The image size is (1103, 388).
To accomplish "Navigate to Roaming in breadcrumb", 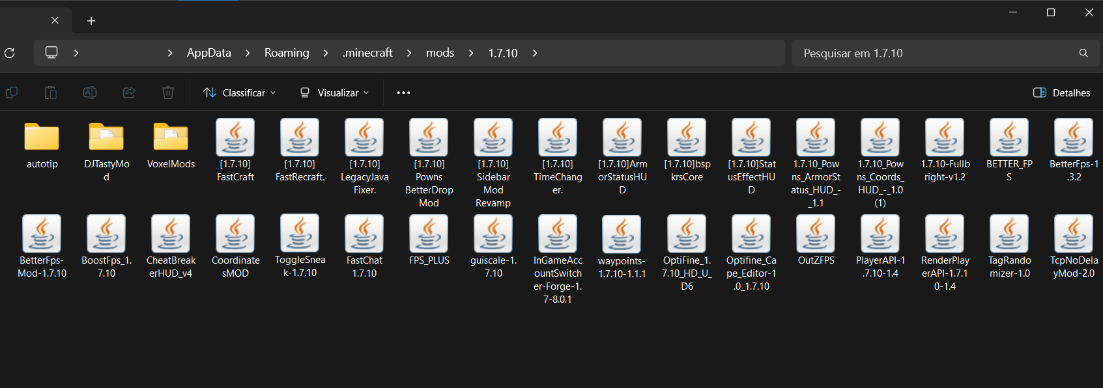I will click(x=287, y=53).
